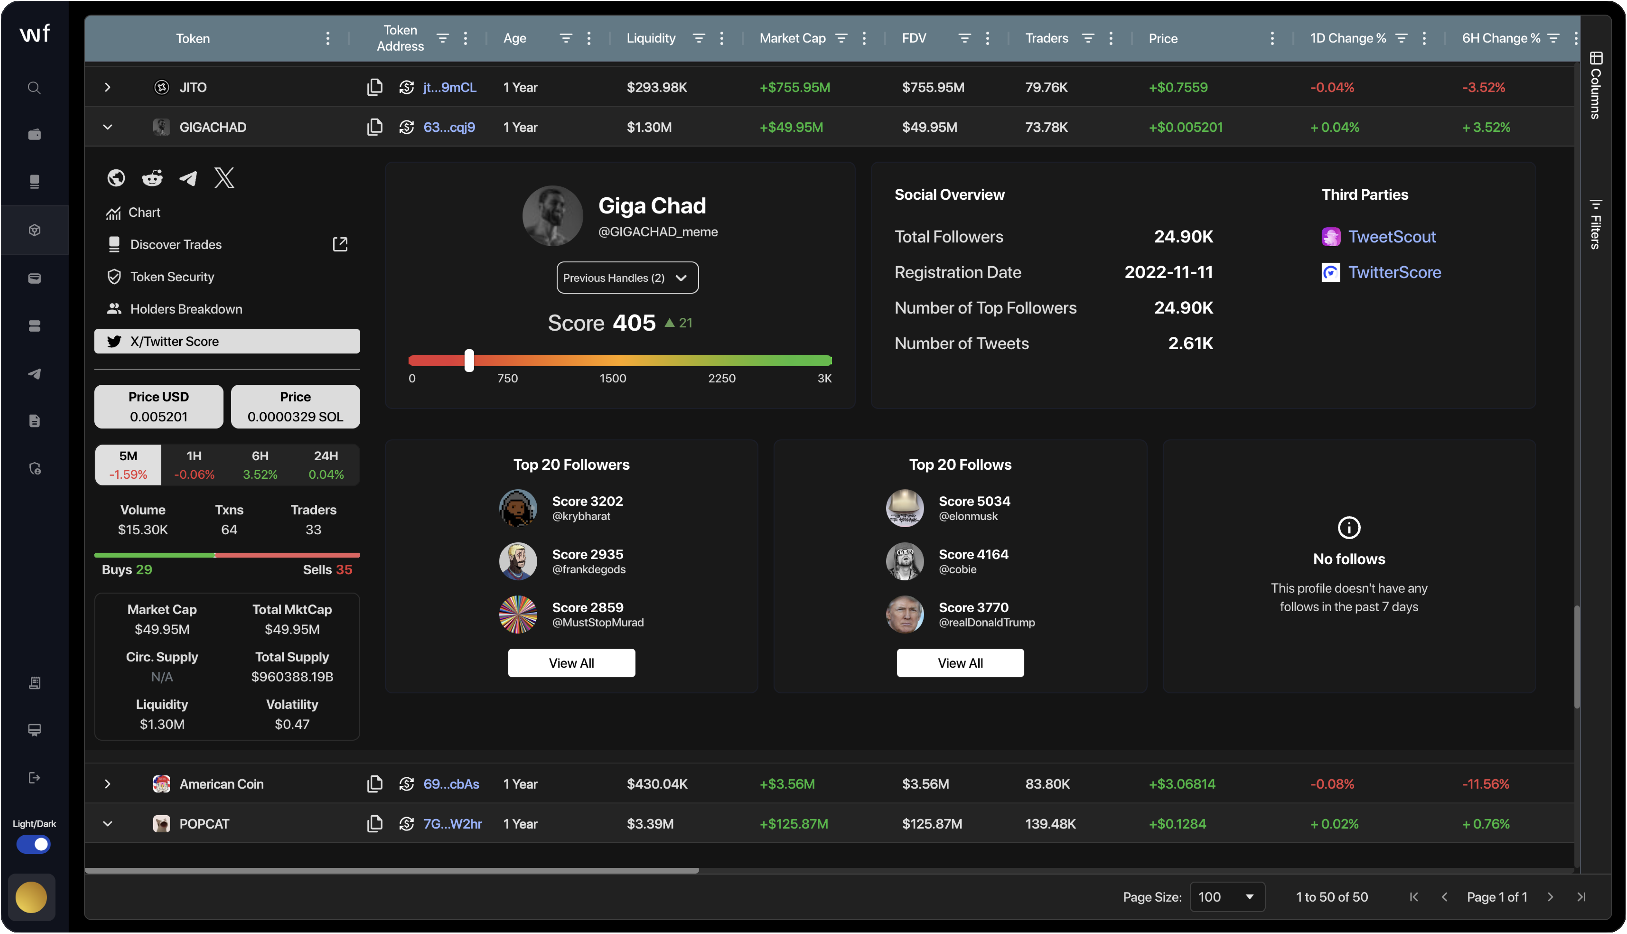Expand the Previous Handles dropdown
Image resolution: width=1627 pixels, height=934 pixels.
point(627,278)
